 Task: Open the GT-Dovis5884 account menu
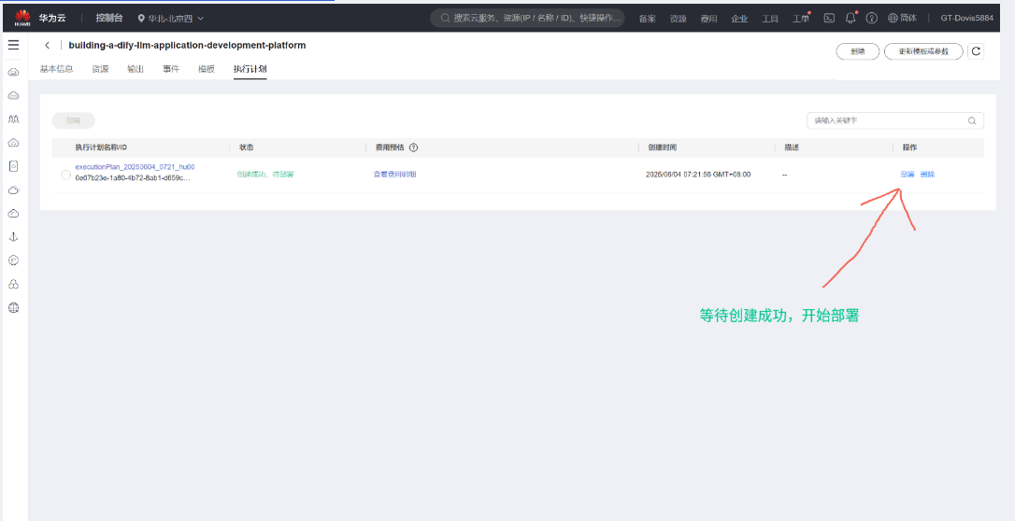click(x=966, y=18)
